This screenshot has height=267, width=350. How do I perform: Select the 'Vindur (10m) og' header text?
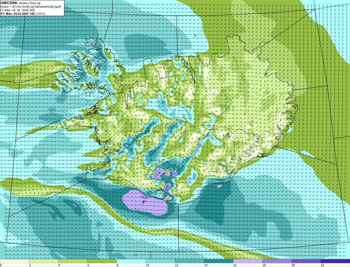(x=29, y=3)
